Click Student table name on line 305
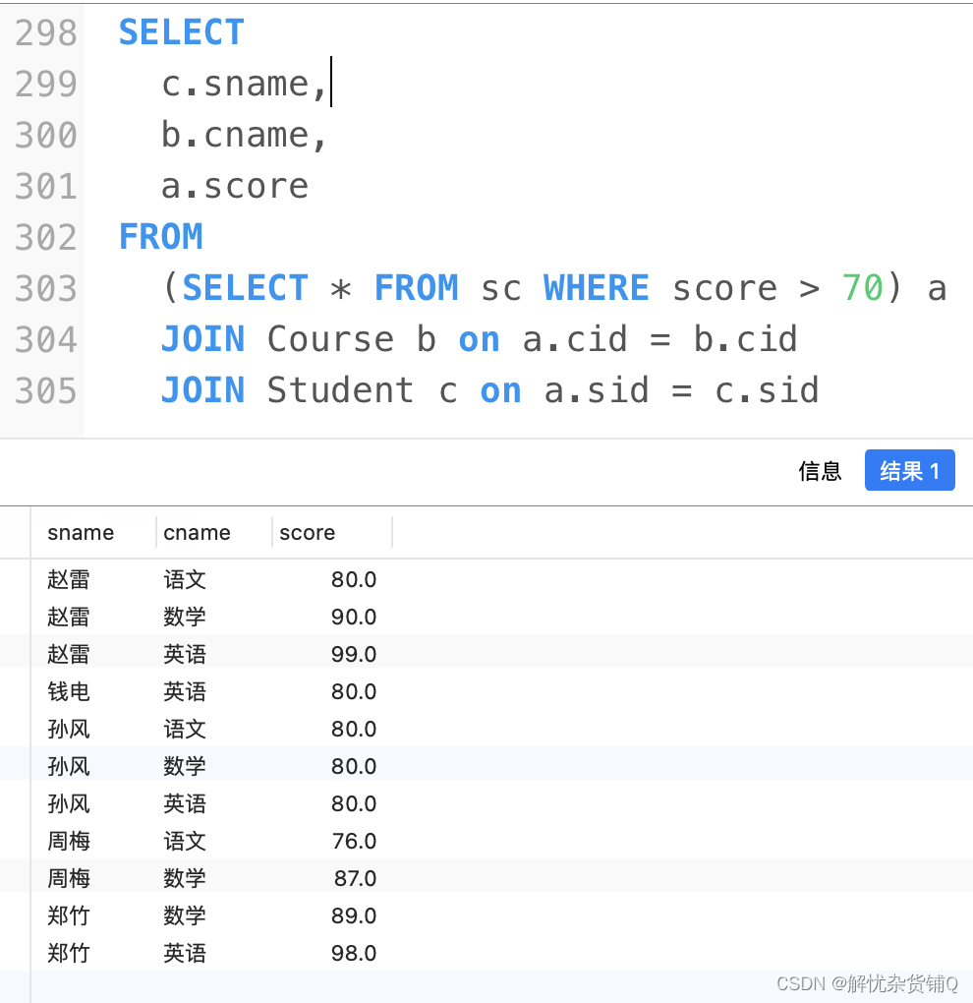Viewport: 973px width, 1003px height. click(340, 390)
